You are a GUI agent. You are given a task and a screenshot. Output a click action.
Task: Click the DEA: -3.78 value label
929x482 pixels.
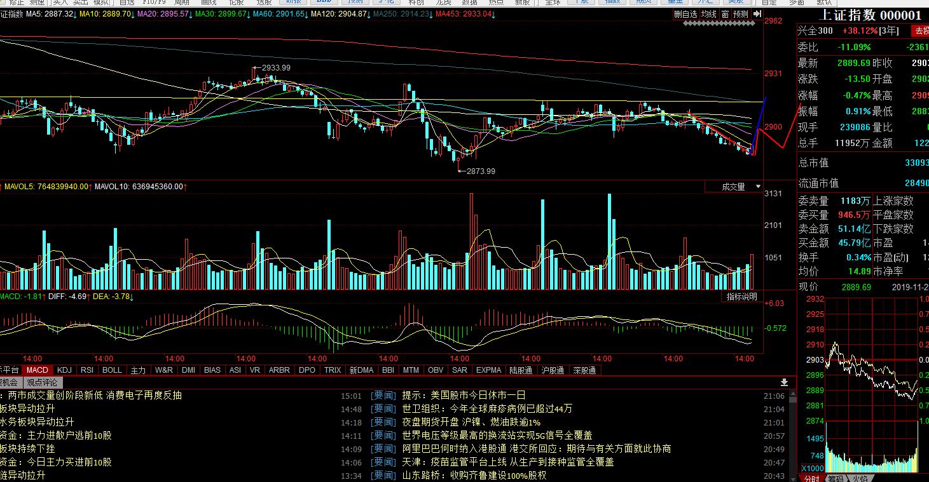tap(113, 297)
